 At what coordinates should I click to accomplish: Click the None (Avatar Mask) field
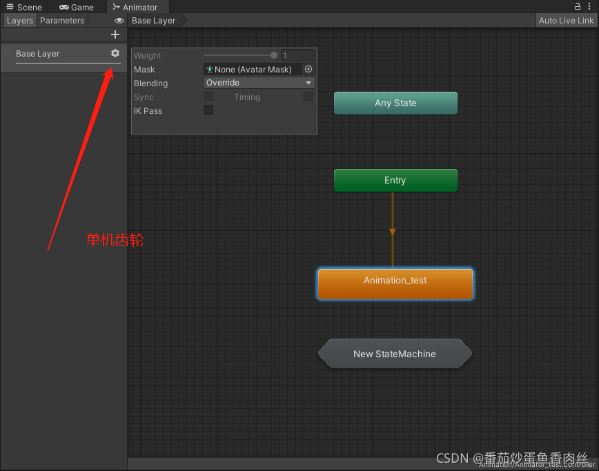coord(254,69)
